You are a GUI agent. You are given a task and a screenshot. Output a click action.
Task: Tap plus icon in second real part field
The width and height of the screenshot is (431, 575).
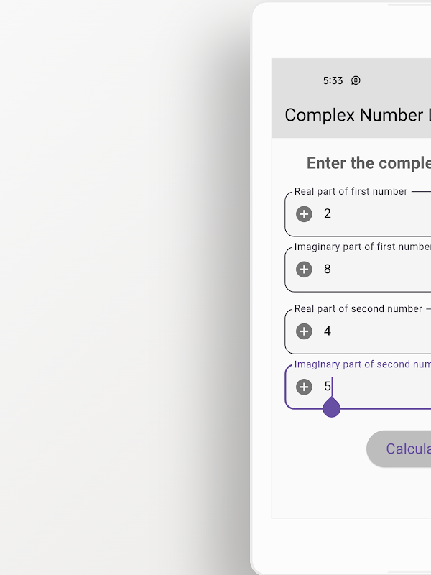point(304,331)
